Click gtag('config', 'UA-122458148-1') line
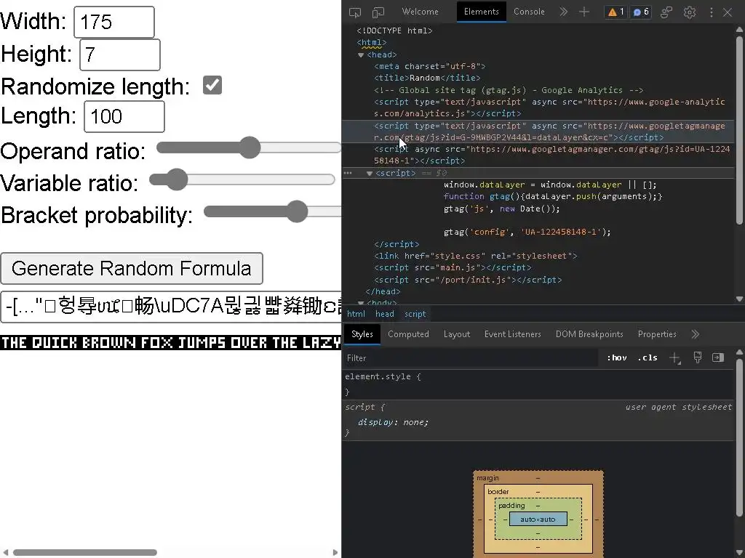This screenshot has width=745, height=558. click(527, 232)
